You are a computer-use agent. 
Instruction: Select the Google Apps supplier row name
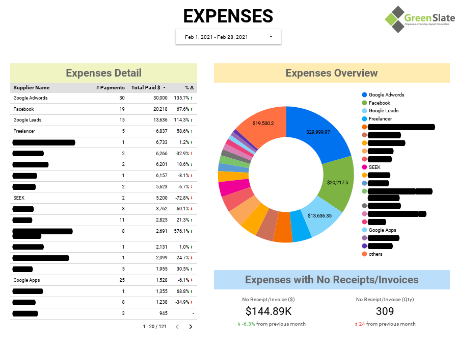coord(26,280)
